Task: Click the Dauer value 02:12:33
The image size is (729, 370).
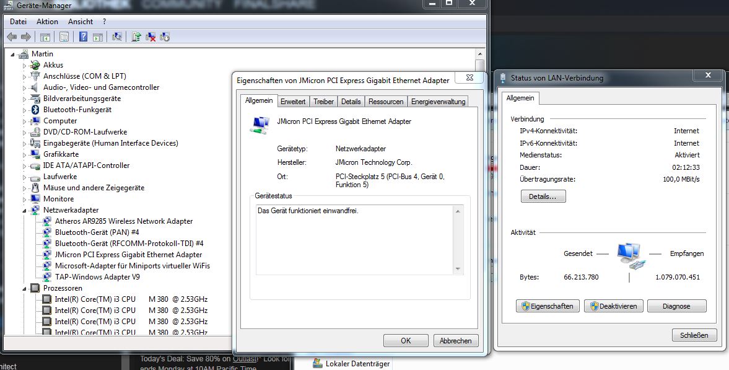Action: [686, 167]
